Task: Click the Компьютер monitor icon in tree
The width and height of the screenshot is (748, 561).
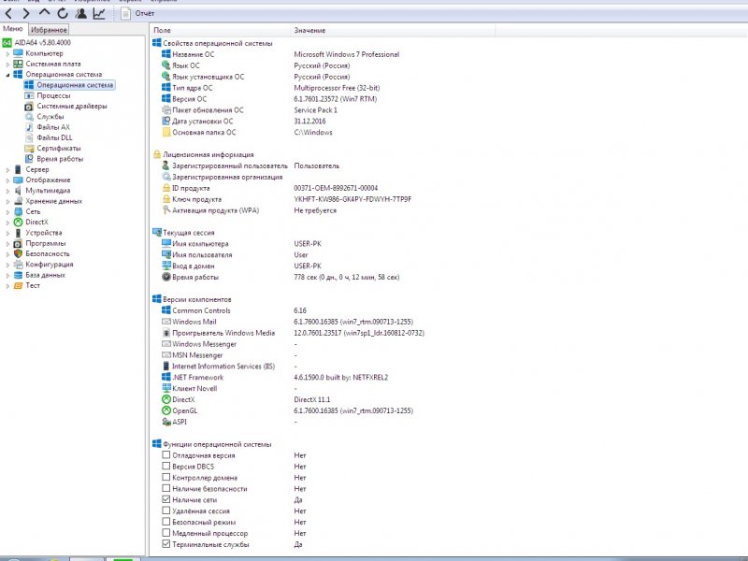Action: coord(18,53)
